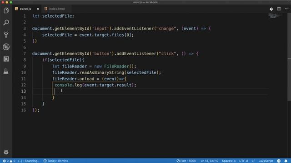Change the LF end of line sequence
The height and width of the screenshot is (163, 291).
coord(253,161)
